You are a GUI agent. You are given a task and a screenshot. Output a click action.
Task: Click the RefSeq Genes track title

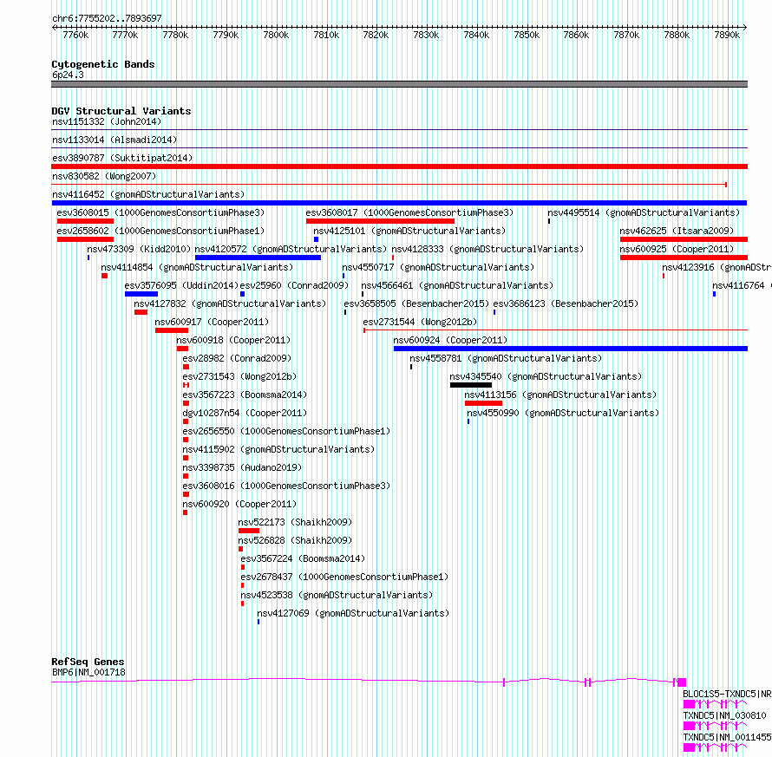pos(88,662)
